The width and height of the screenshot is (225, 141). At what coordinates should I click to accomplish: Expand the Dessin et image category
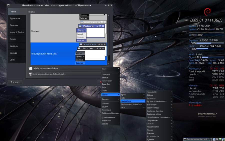tap(159, 108)
